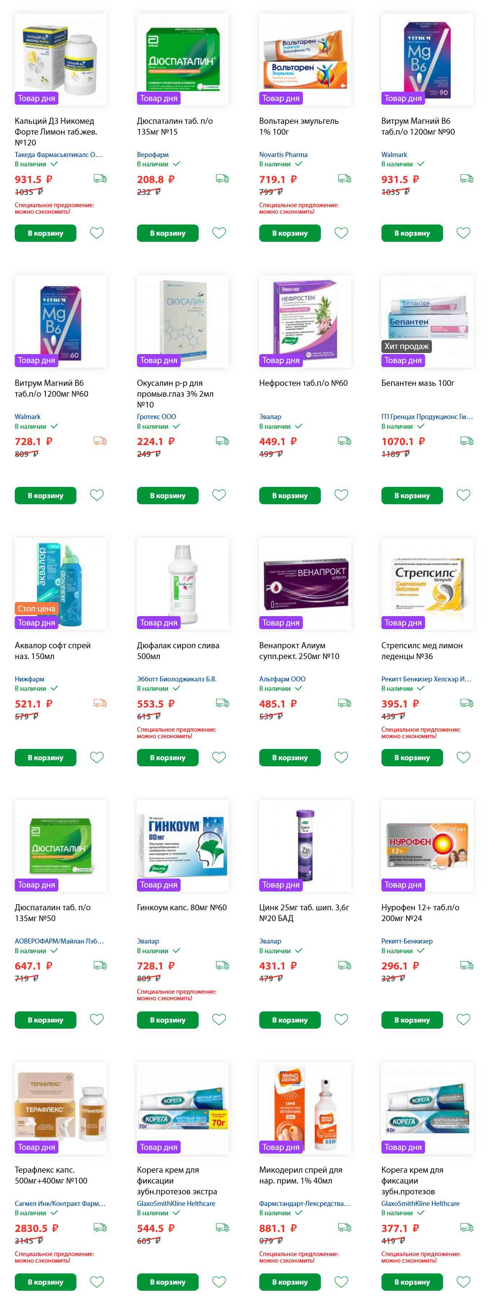Open Эббогт Биолоджикалз Б.В. manufacturer link
The height and width of the screenshot is (1316, 495).
[x=177, y=679]
